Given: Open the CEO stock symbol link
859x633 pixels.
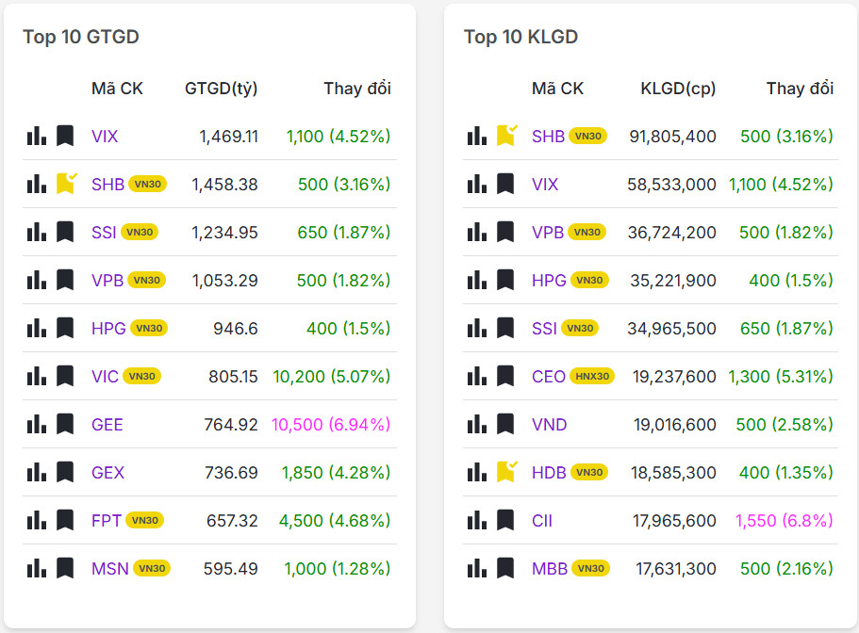Looking at the screenshot, I should 549,377.
